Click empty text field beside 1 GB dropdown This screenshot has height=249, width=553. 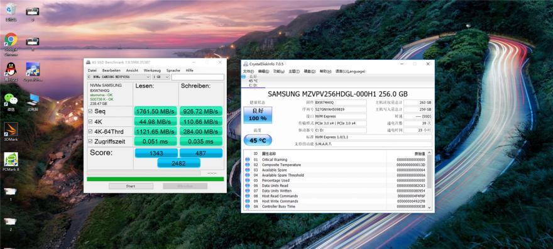(x=197, y=77)
